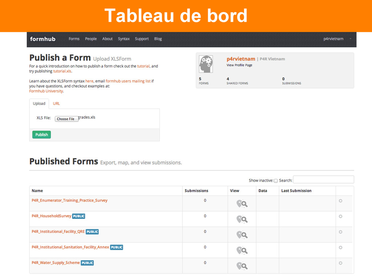
Task: Toggle the PUBLIC label on P4R_Water_Supply_Scheme
Action: coord(87,263)
